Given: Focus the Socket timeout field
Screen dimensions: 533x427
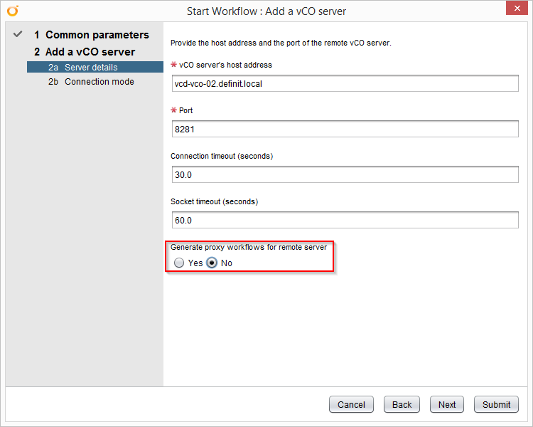Looking at the screenshot, I should (x=345, y=220).
